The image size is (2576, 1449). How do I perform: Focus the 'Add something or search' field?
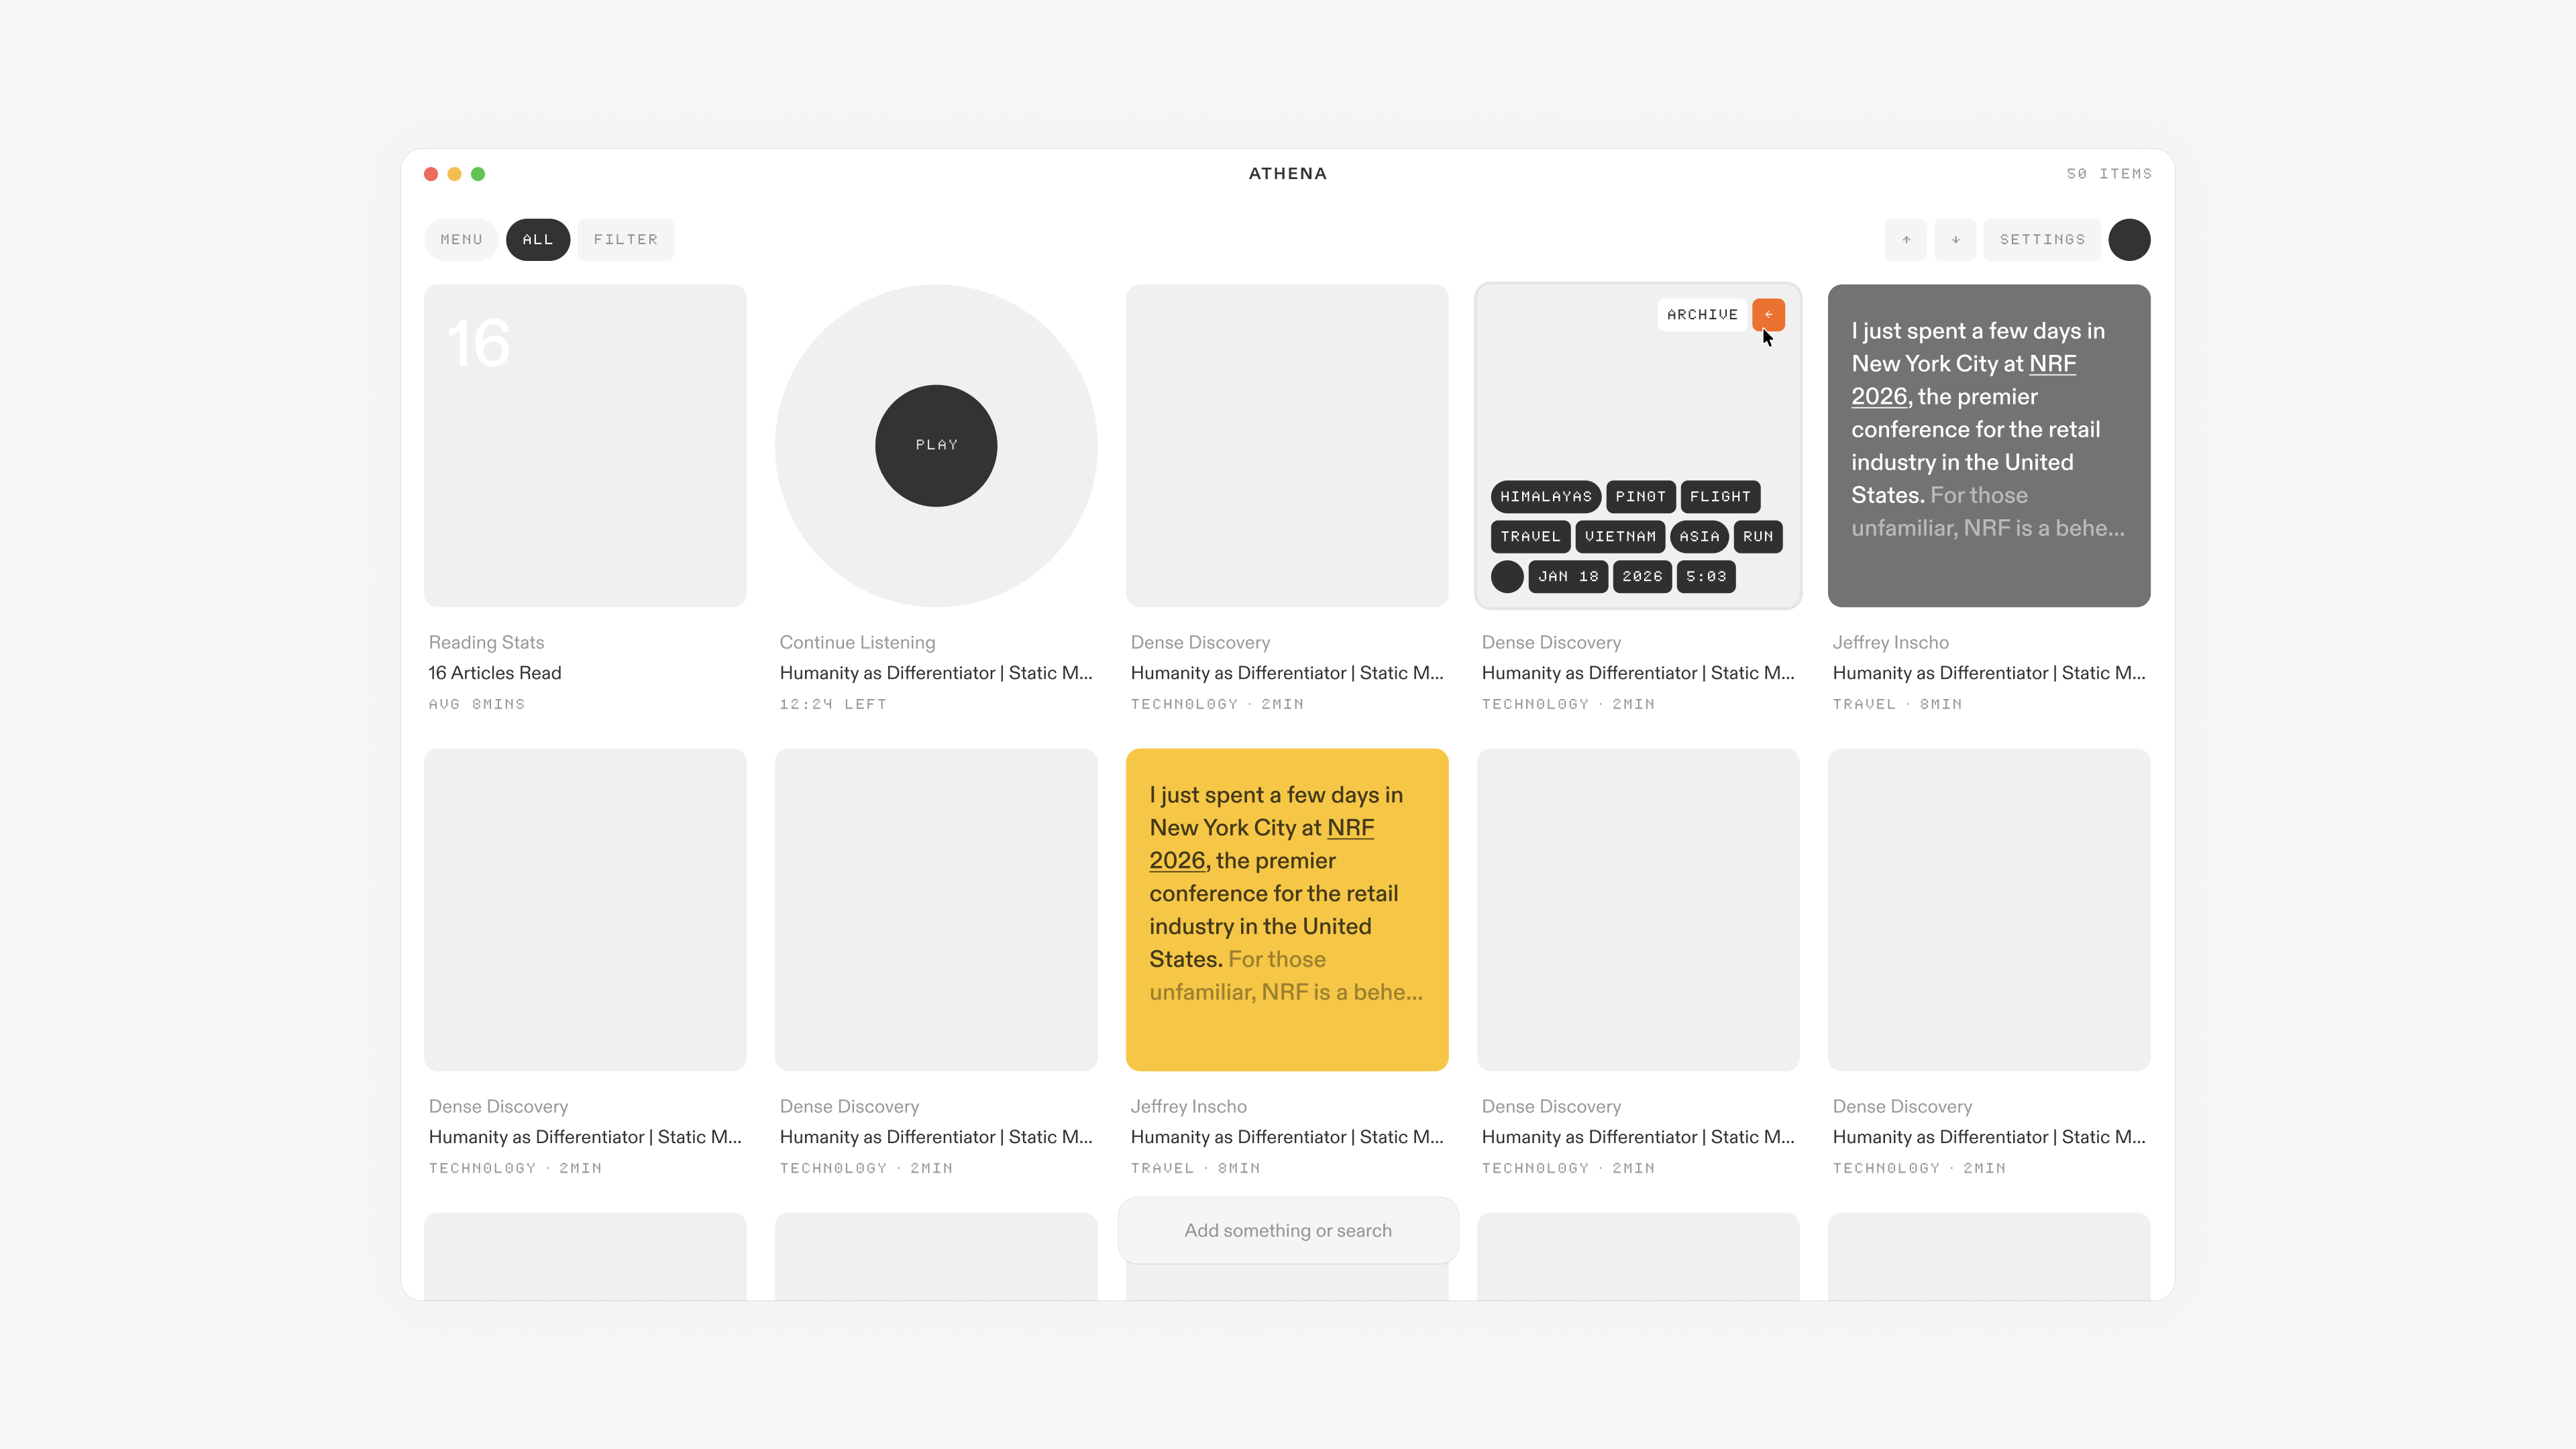(1288, 1231)
